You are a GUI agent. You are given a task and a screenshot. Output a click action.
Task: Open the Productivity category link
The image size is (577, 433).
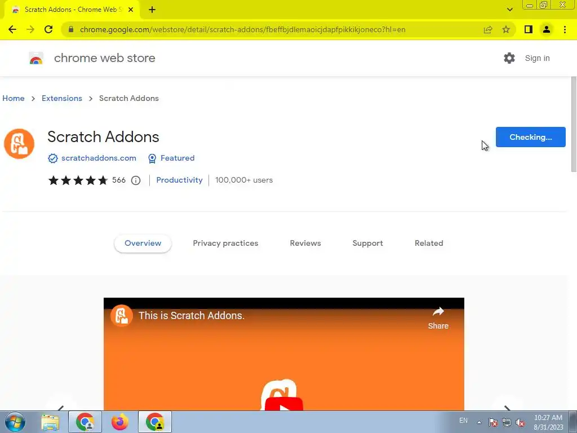(179, 180)
